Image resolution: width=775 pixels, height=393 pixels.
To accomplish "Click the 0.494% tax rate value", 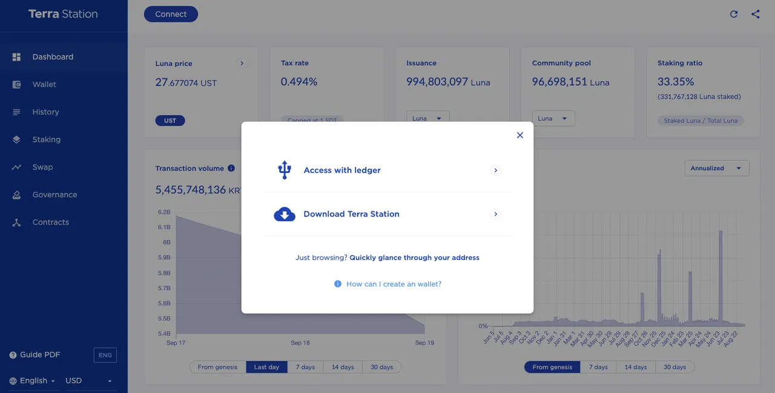I will (x=299, y=82).
